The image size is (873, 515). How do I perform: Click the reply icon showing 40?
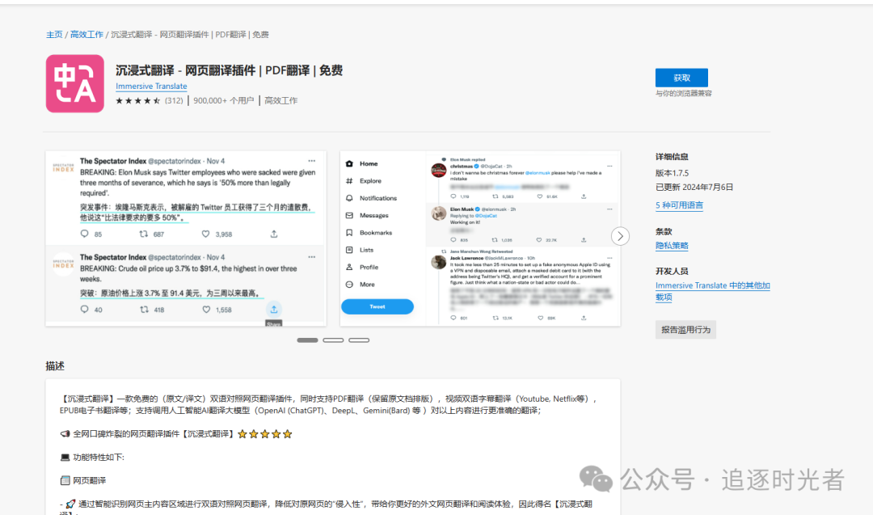pos(85,309)
